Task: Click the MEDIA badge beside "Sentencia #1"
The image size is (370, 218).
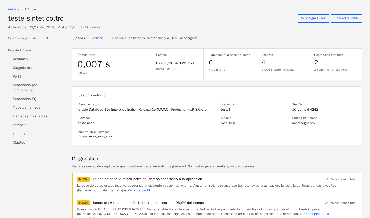Action: (x=83, y=203)
